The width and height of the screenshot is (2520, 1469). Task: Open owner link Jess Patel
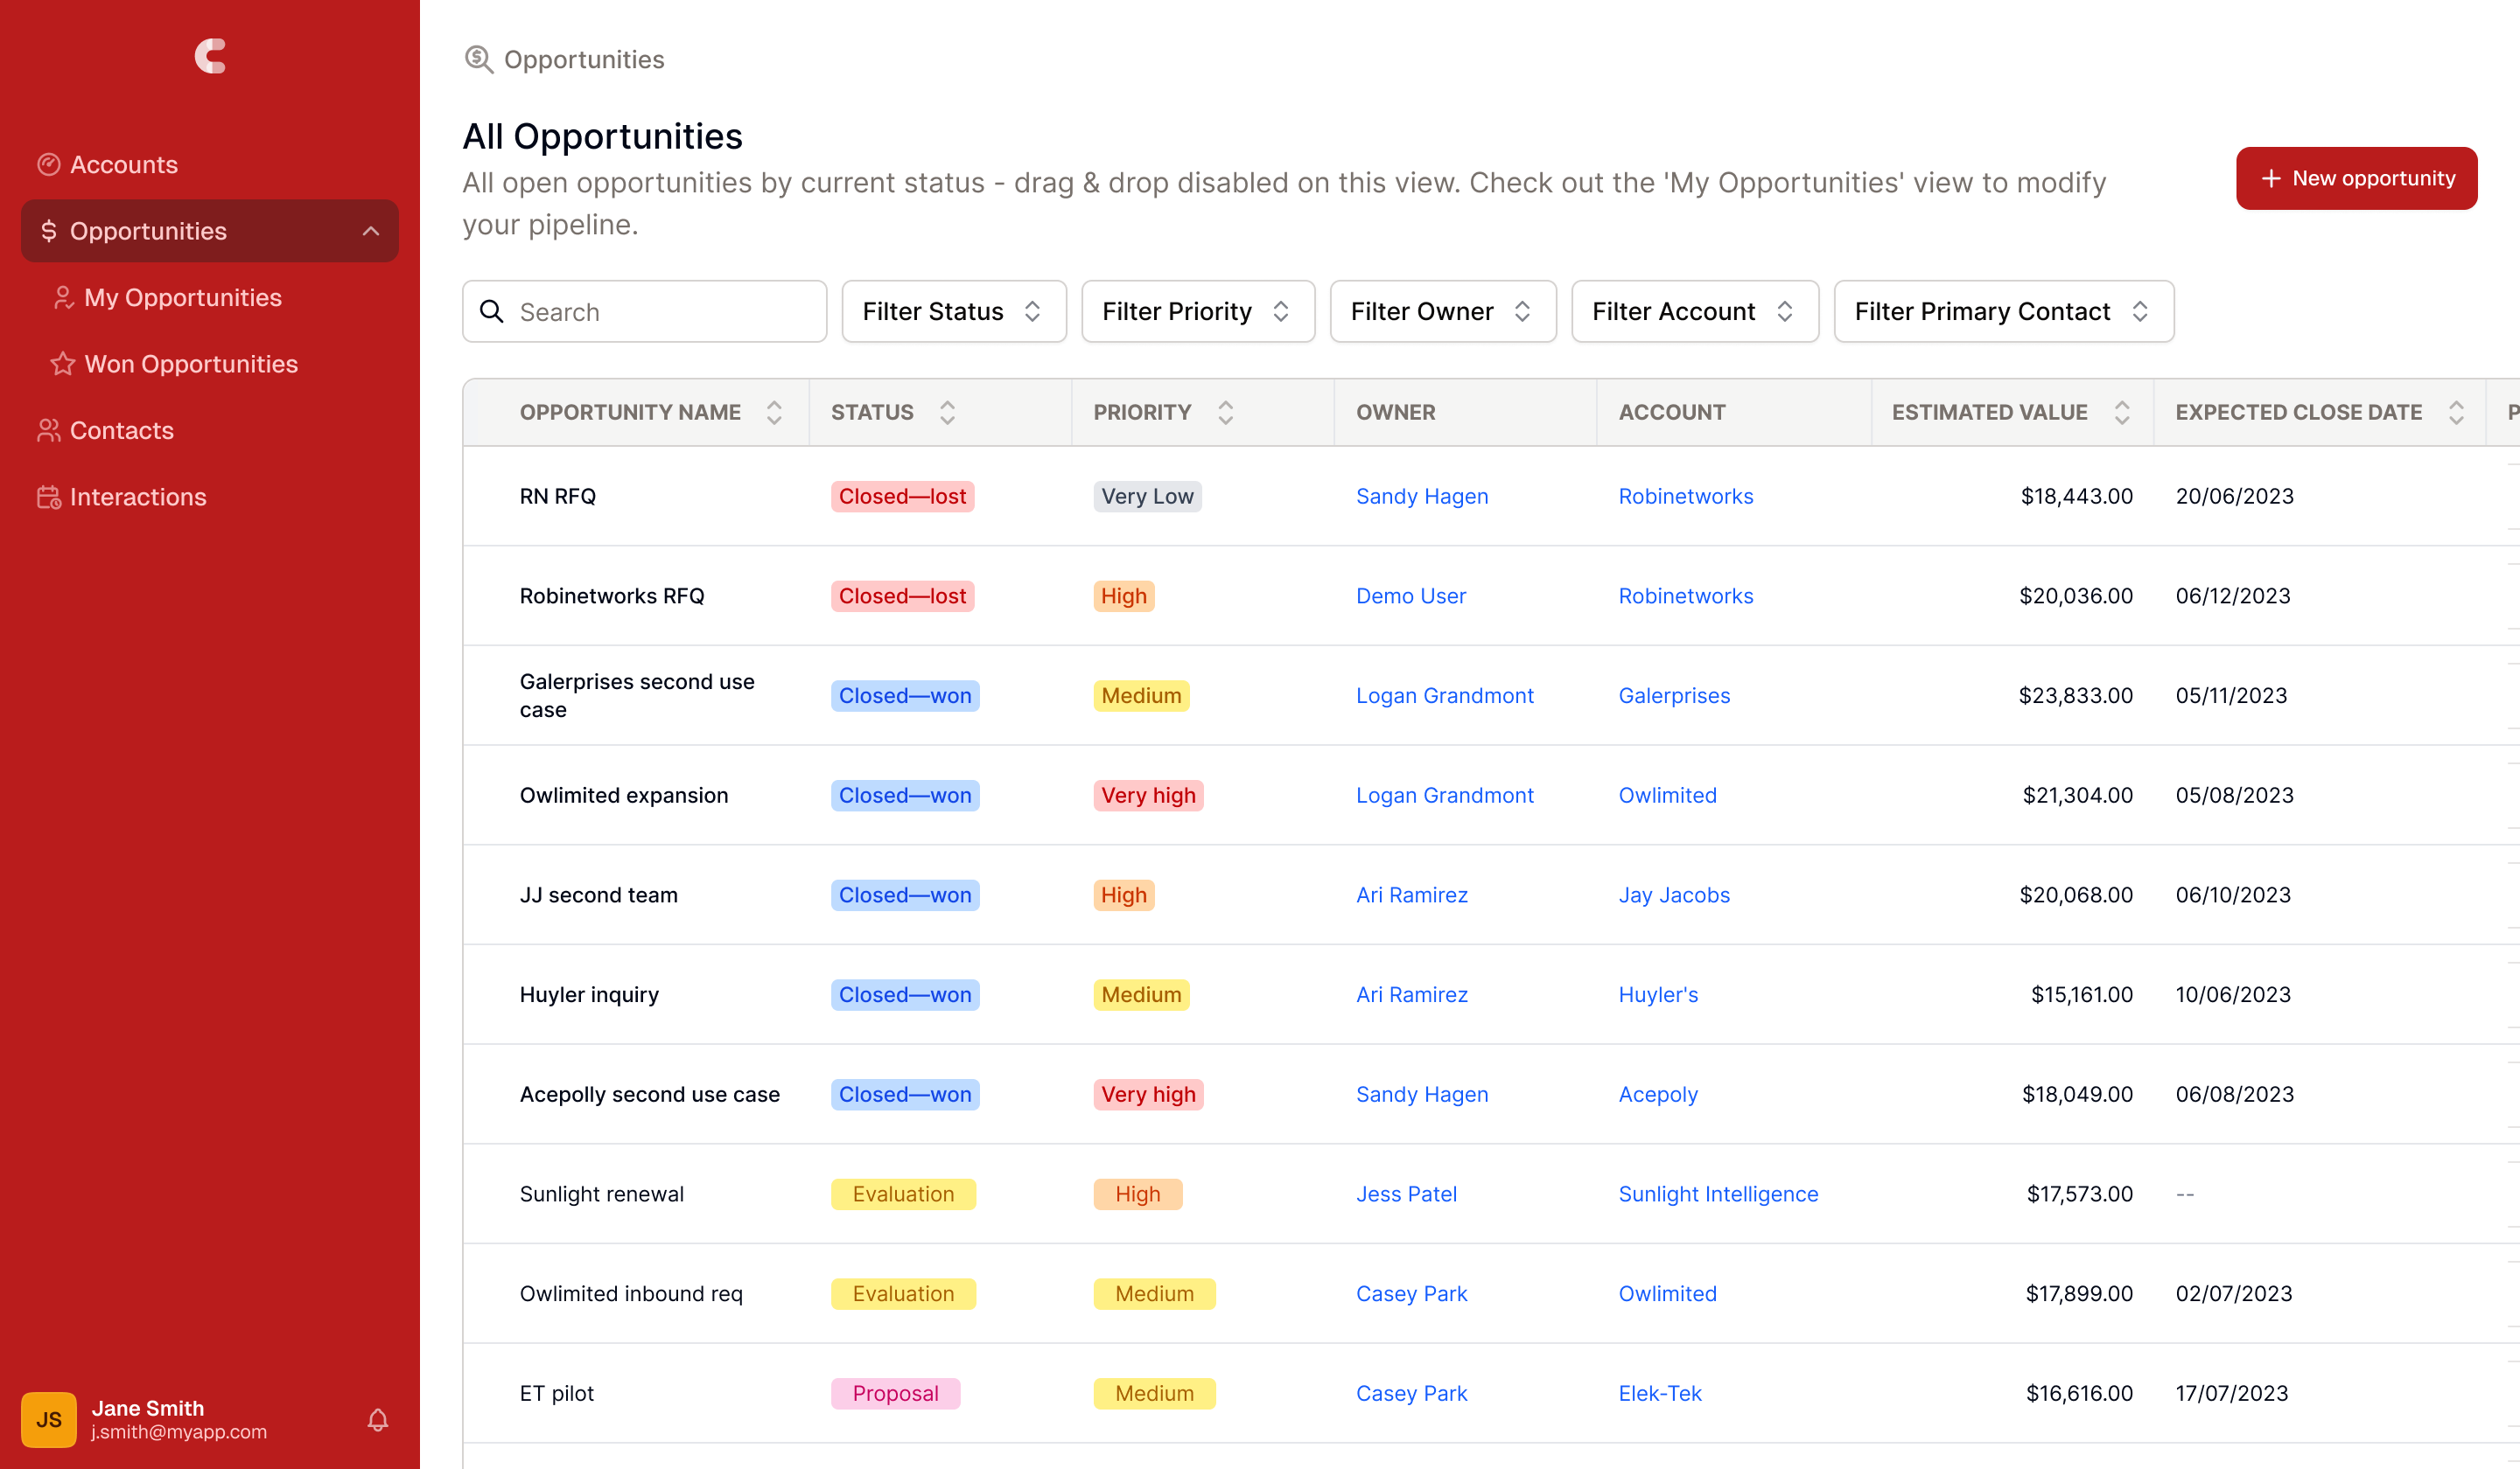[1405, 1194]
